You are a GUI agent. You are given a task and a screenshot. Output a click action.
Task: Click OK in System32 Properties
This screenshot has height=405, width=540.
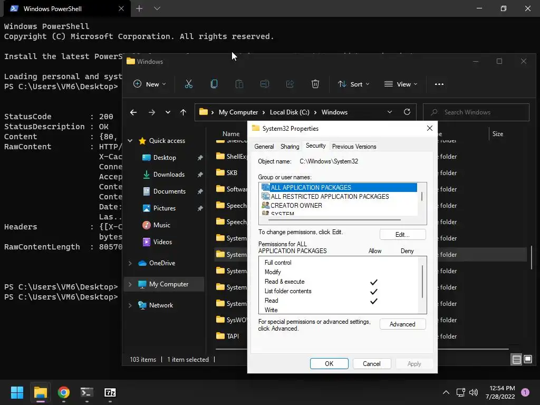point(329,364)
